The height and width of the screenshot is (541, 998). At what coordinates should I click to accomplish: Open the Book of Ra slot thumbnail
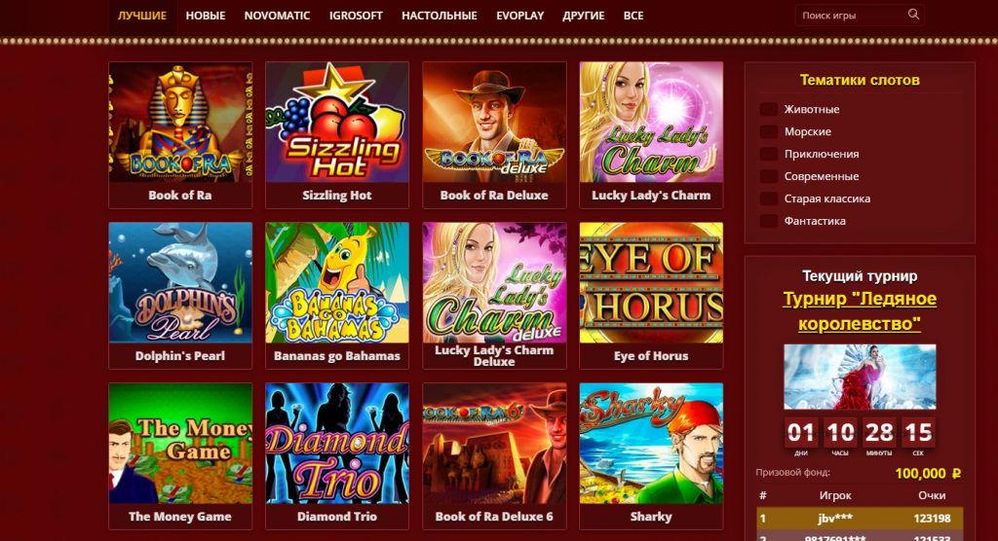pyautogui.click(x=180, y=122)
